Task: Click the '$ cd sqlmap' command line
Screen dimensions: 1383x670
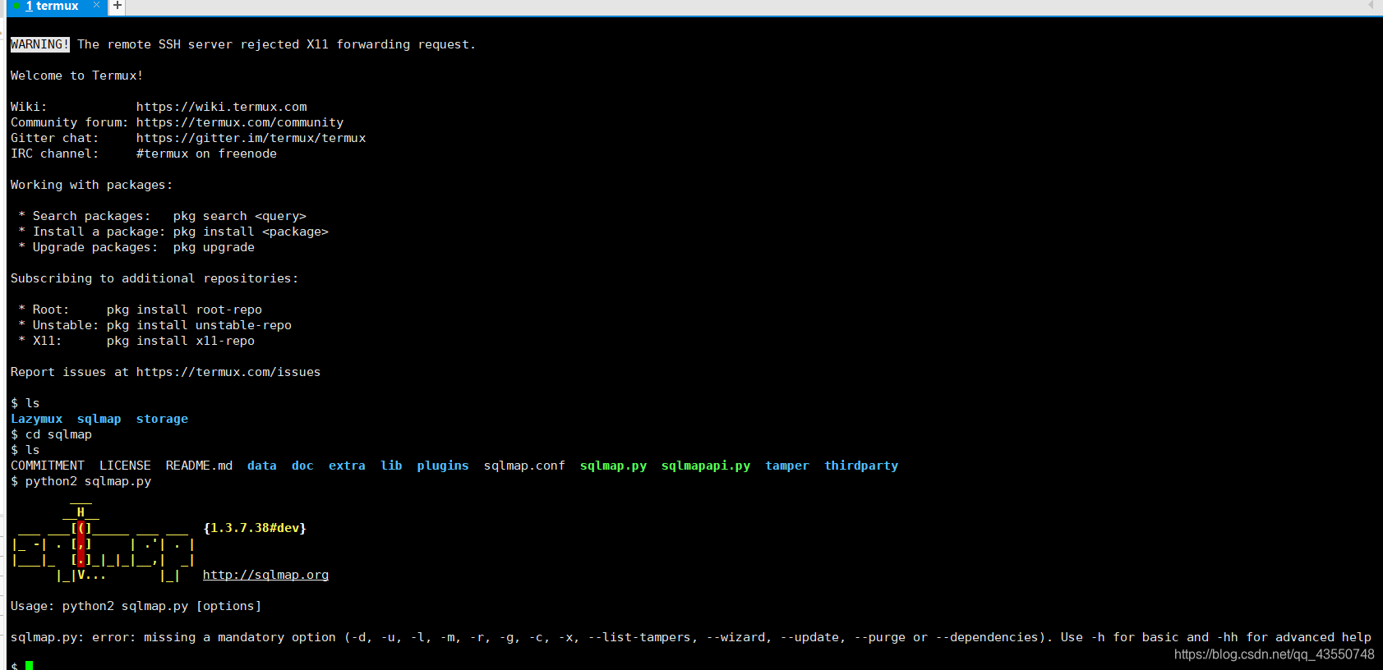Action: (x=51, y=434)
